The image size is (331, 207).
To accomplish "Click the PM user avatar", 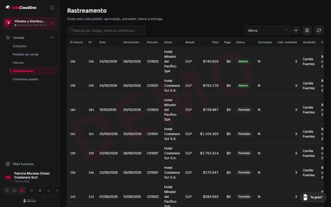I will 8,177.
